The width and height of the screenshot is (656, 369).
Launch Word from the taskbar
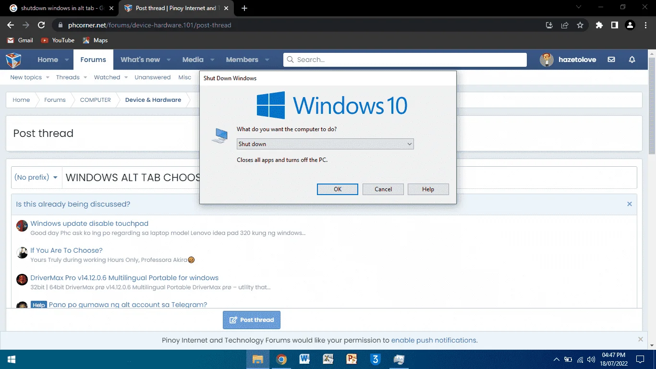click(304, 359)
